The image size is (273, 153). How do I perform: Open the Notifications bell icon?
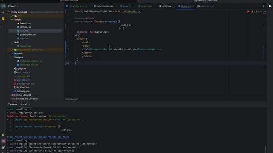[x=270, y=6]
